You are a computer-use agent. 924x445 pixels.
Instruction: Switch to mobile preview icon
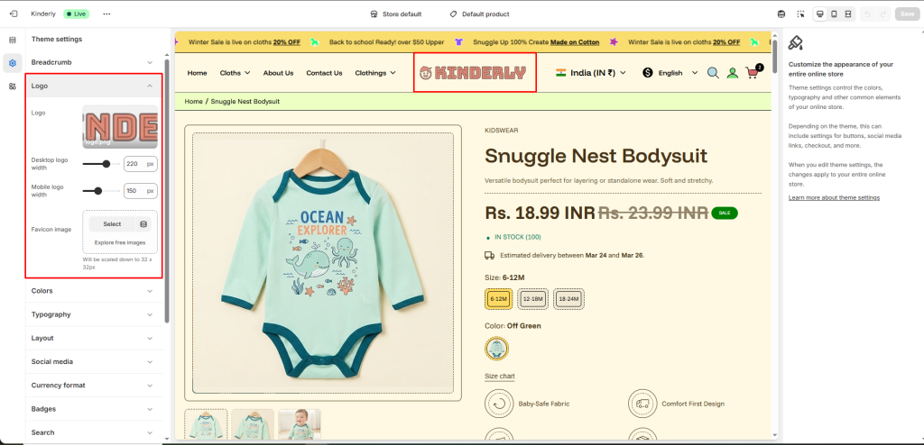[833, 14]
